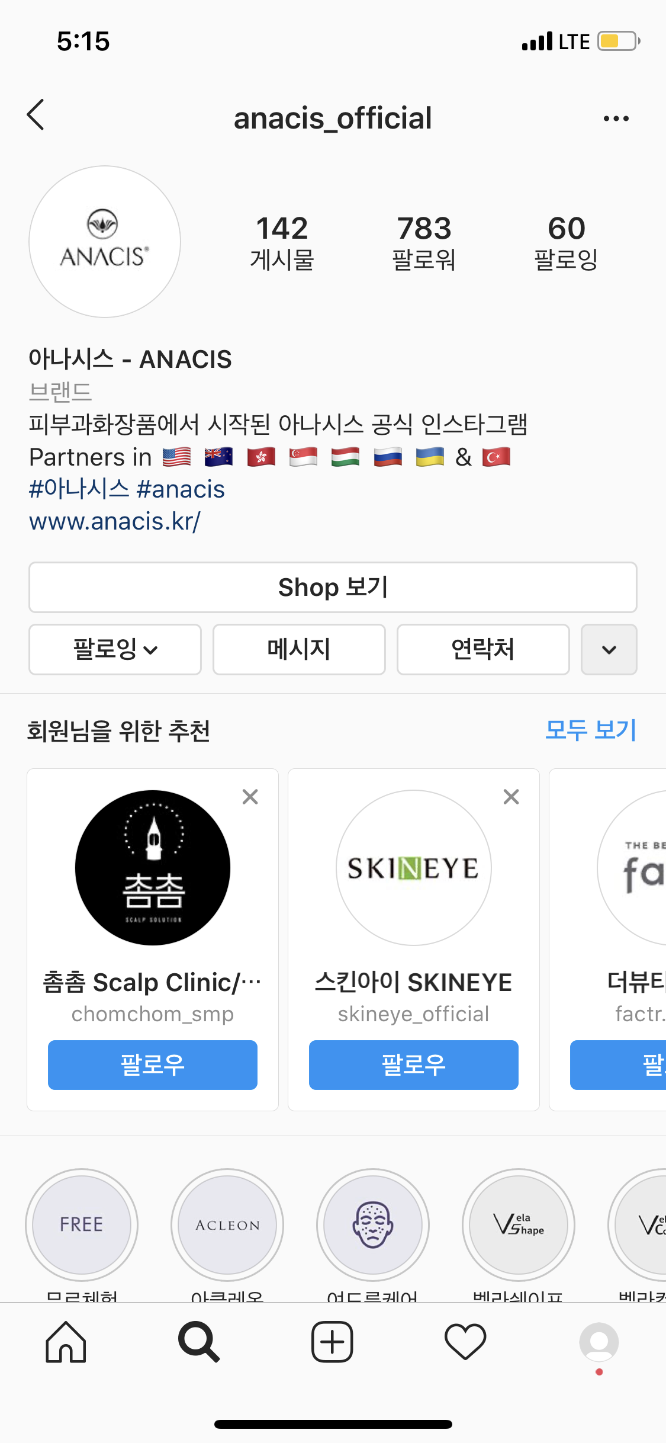Dismiss the chomchom_smp suggestion card
The height and width of the screenshot is (1443, 666).
(x=250, y=797)
